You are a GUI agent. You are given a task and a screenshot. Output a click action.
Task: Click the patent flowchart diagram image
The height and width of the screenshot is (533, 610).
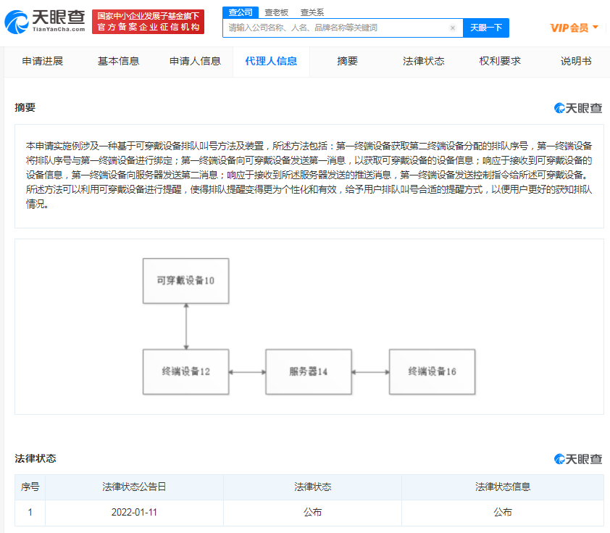(x=309, y=327)
